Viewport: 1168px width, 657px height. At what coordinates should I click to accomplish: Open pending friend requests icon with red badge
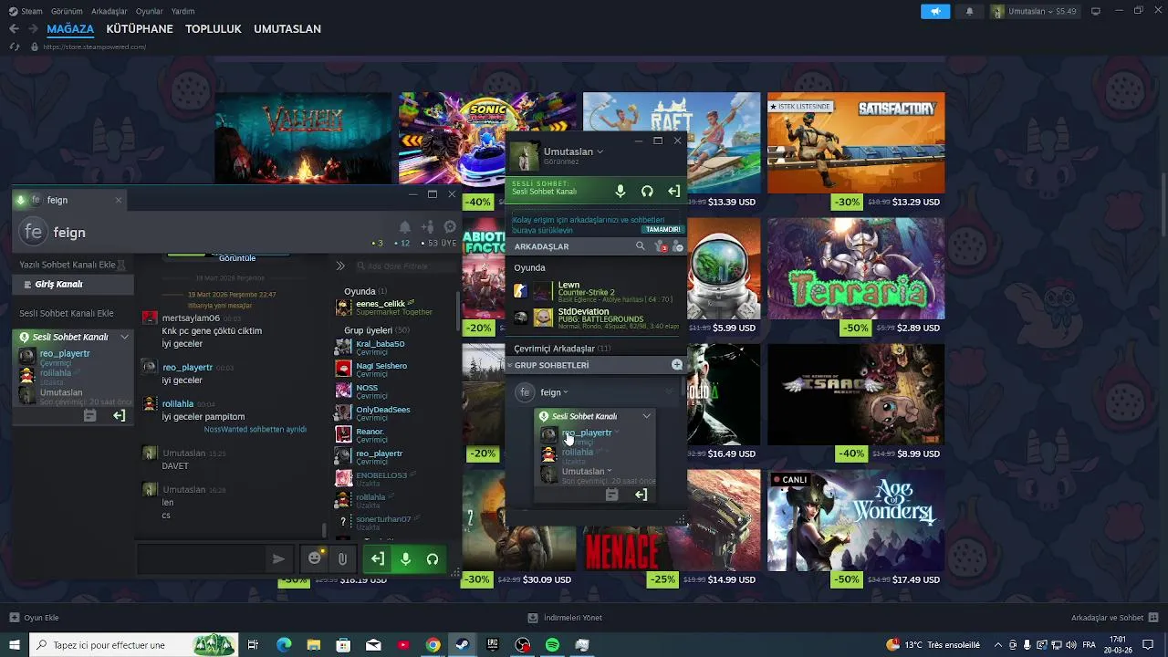coord(661,246)
